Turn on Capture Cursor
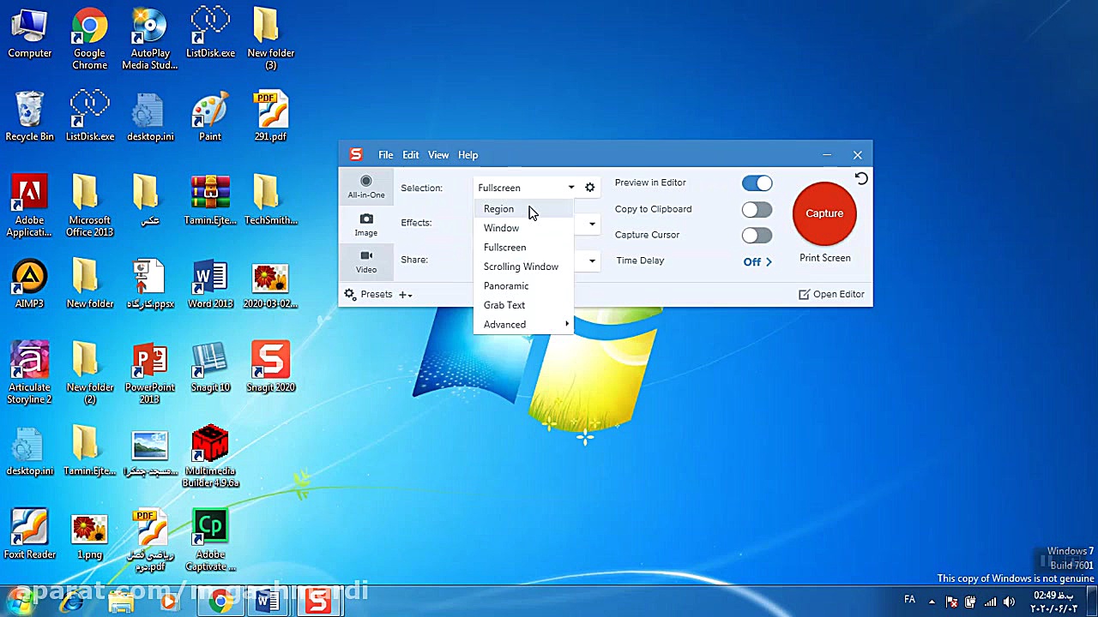 pyautogui.click(x=757, y=235)
